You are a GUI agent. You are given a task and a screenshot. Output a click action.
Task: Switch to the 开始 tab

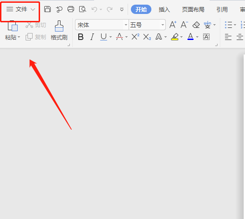tap(141, 9)
